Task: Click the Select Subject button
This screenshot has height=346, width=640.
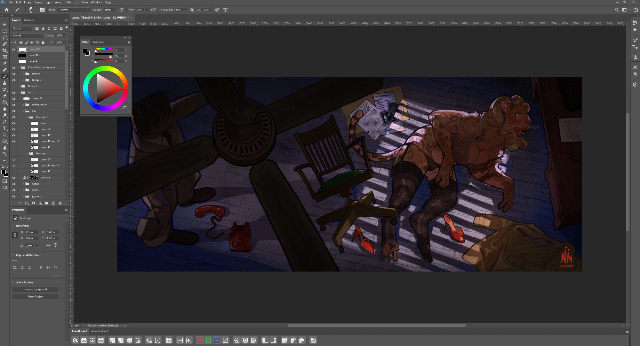Action: point(35,296)
